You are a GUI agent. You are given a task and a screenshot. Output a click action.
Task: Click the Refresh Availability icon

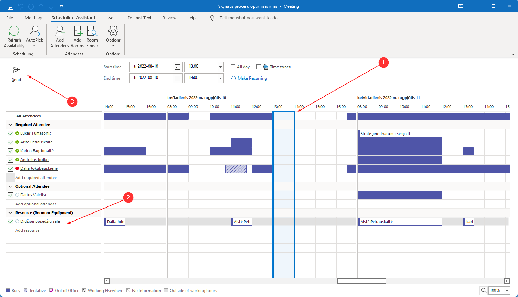(14, 31)
